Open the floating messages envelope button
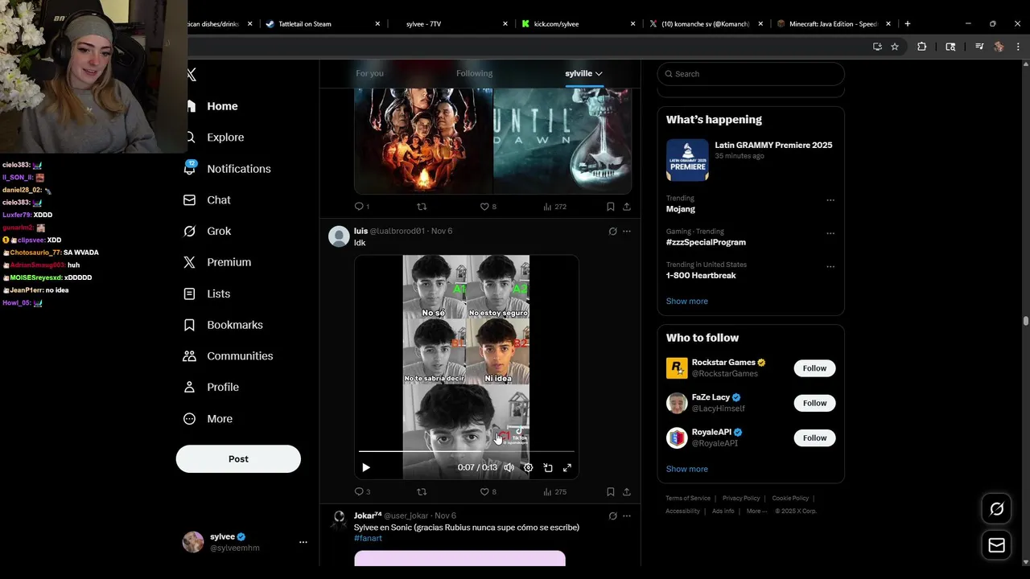This screenshot has height=579, width=1030. [x=996, y=545]
